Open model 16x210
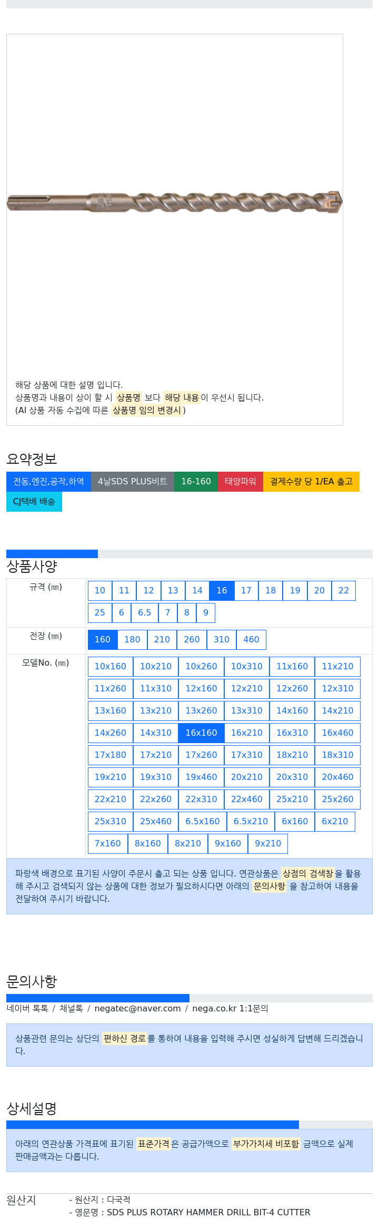The image size is (379, 1219). [x=247, y=733]
